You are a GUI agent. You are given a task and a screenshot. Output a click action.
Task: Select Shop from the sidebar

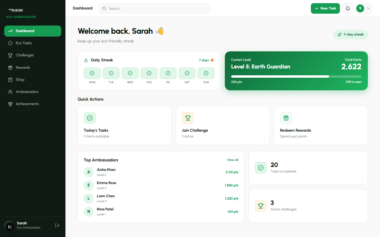(x=33, y=80)
